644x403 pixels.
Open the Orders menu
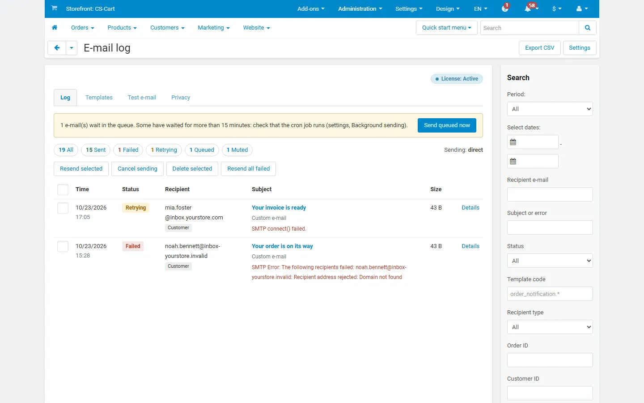83,28
